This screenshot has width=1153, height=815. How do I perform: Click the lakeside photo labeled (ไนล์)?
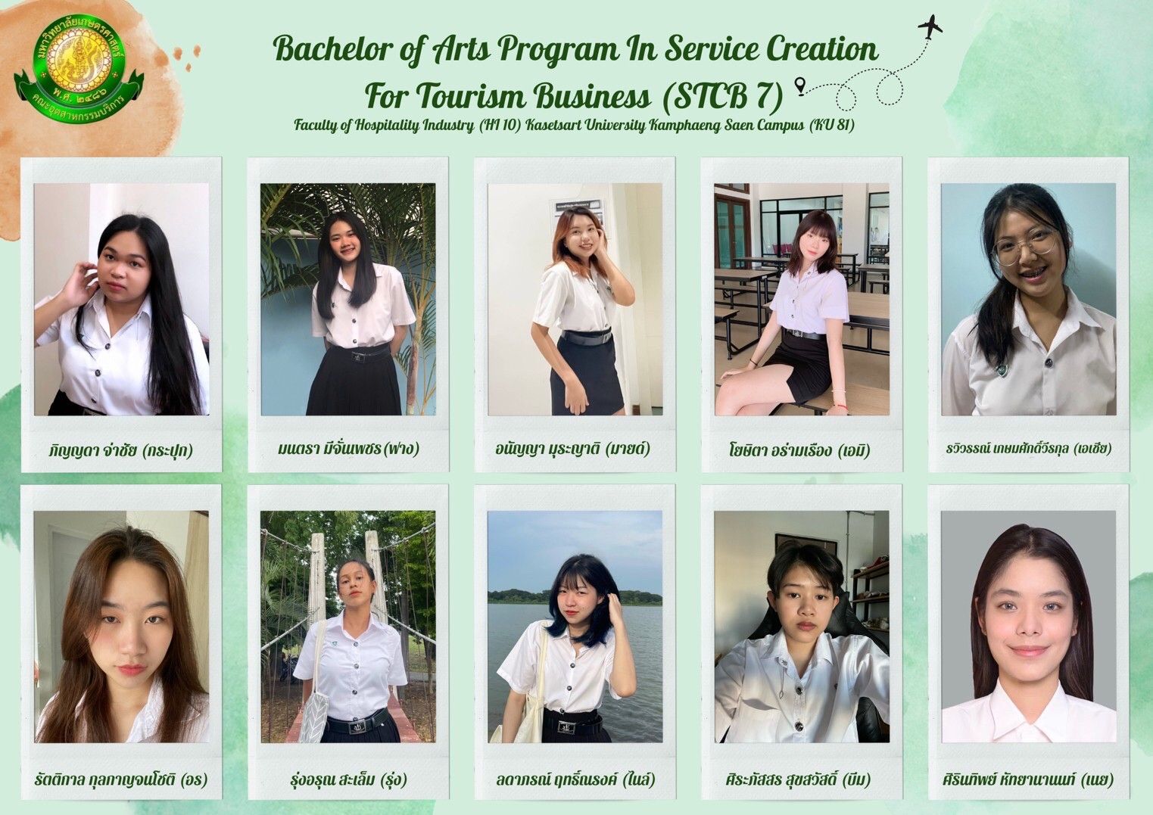click(x=575, y=627)
